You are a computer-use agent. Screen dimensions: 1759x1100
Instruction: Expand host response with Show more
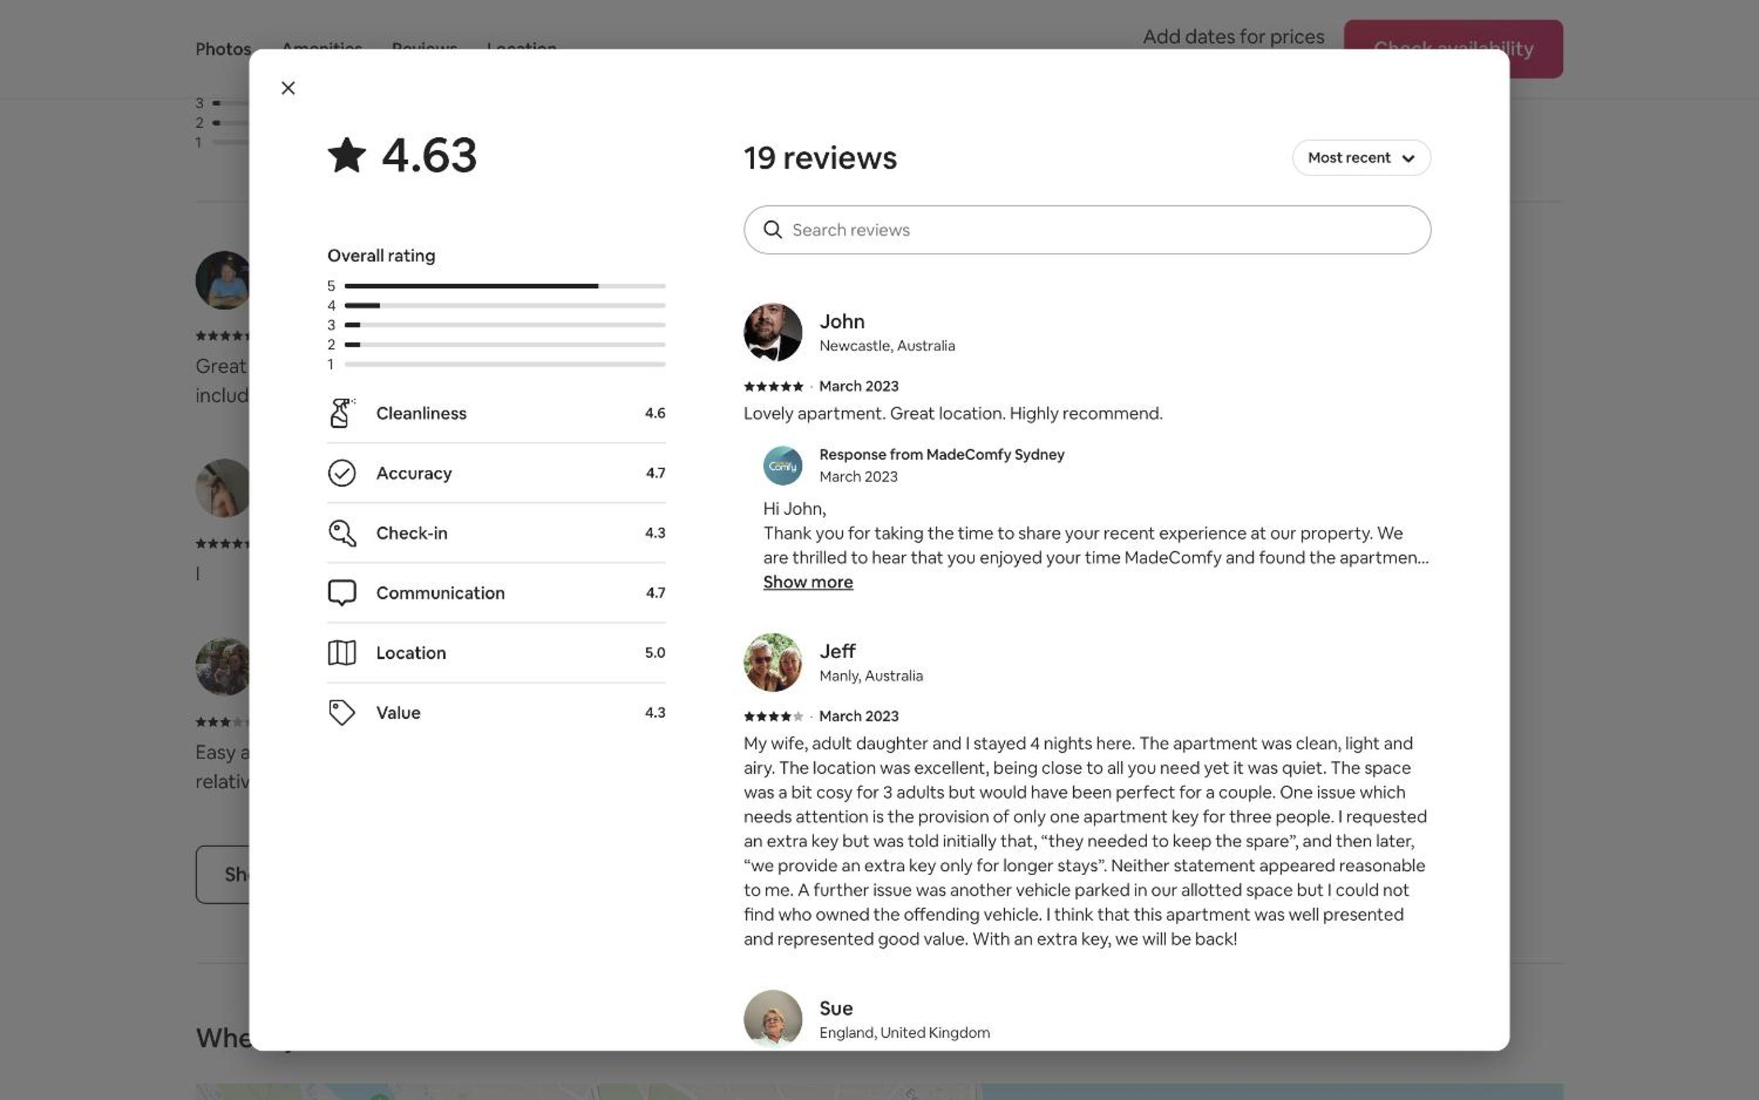click(x=807, y=582)
